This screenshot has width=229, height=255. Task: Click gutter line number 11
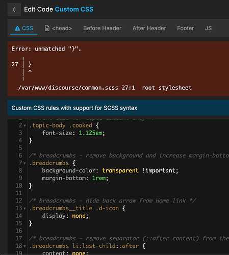coord(19,193)
